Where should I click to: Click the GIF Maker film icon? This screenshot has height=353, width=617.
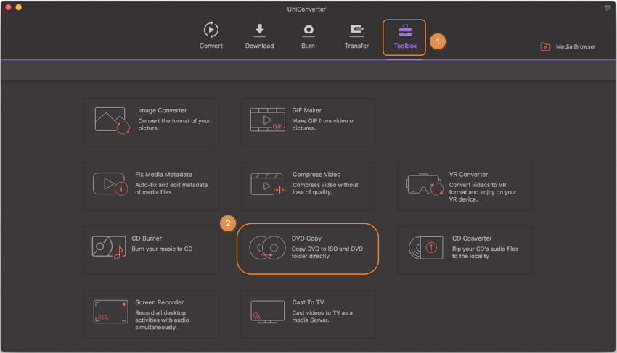pos(268,120)
